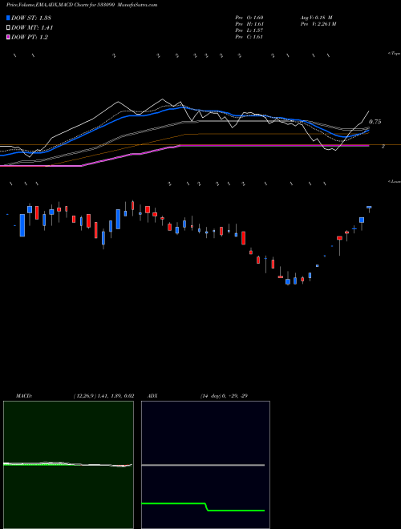The image size is (401, 529).
Task: Click the magenta DOW PT legend swatch
Action: (x=8, y=37)
